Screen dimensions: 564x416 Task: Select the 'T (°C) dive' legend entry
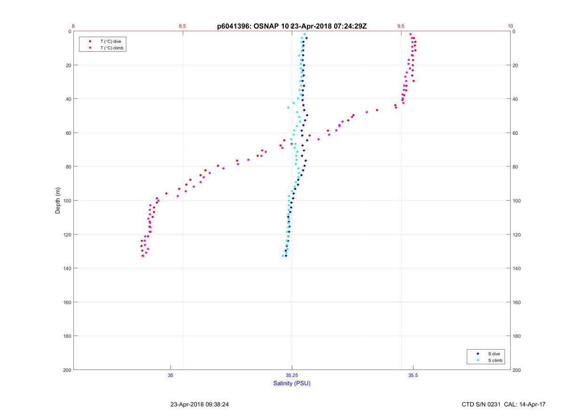[x=110, y=41]
